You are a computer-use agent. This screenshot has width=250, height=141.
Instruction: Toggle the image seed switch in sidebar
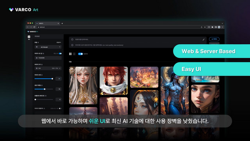(60, 54)
